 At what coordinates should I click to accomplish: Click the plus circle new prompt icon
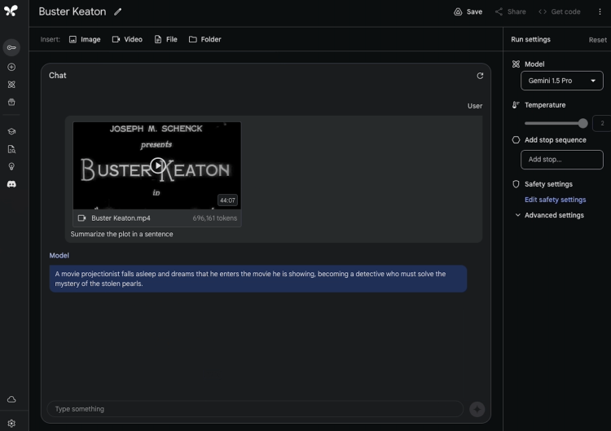coord(11,67)
